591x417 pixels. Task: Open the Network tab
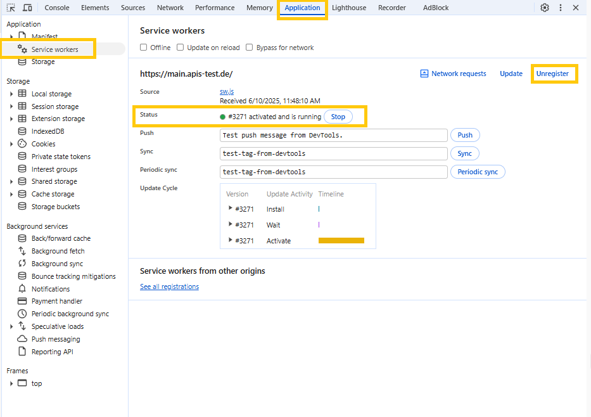pyautogui.click(x=170, y=8)
